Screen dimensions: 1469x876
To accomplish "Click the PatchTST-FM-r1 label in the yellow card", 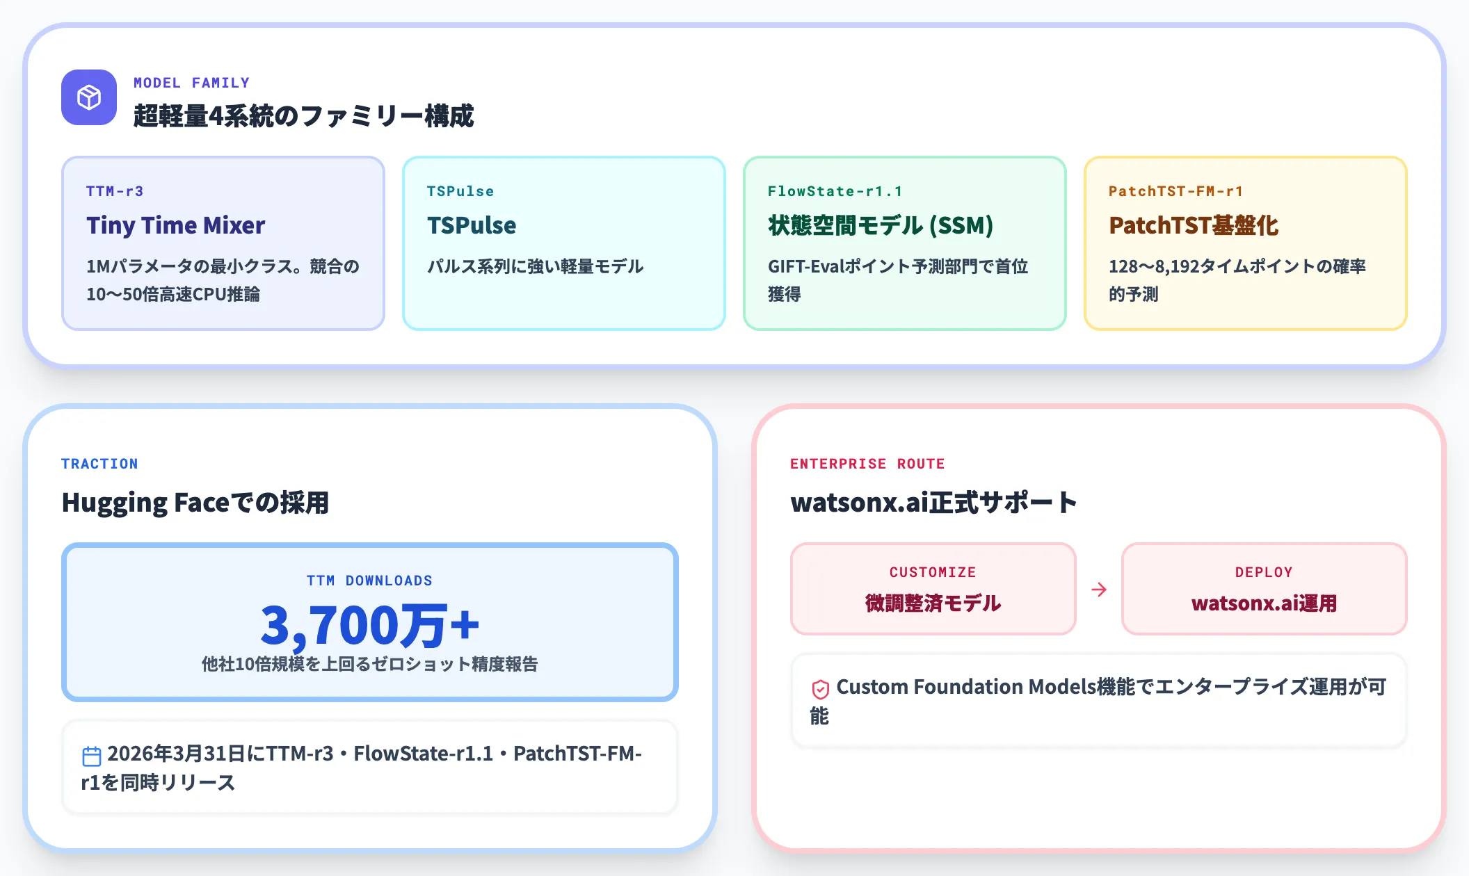I will coord(1175,191).
